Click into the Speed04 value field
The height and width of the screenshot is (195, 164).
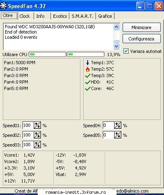coord(109,126)
